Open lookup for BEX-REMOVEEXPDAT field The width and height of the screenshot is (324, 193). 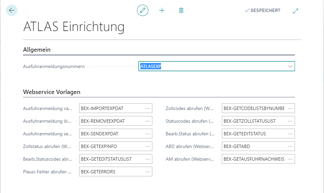[x=148, y=121]
